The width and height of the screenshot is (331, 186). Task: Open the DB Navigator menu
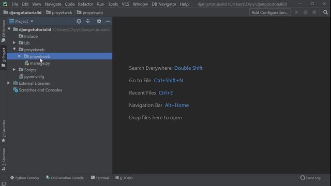click(x=164, y=4)
